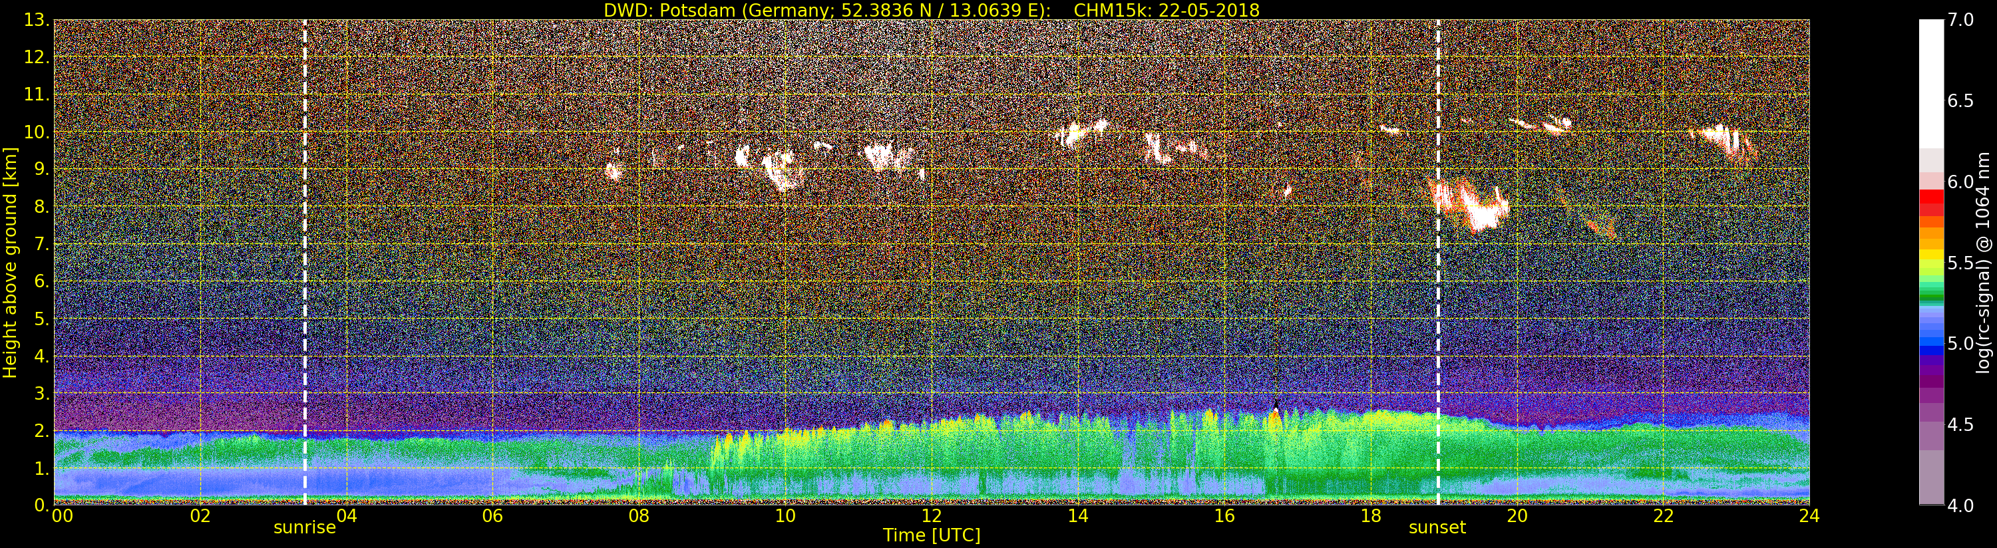Screen dimensions: 1997x548
Task: Click height-axis tick label '2.'
Action: 42,430
